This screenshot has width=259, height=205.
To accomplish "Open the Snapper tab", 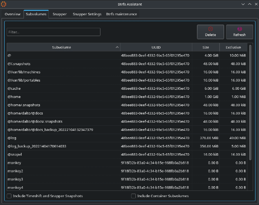I will coord(59,14).
